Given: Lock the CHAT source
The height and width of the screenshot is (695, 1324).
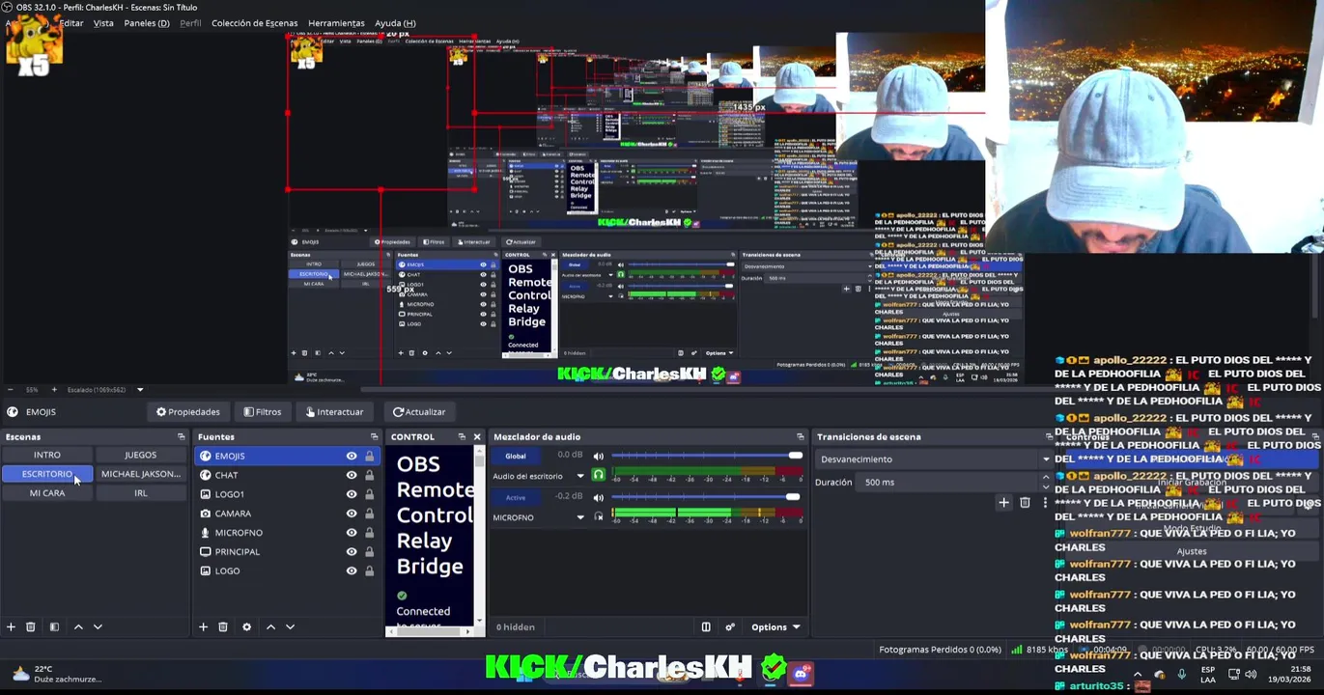Looking at the screenshot, I should (369, 475).
